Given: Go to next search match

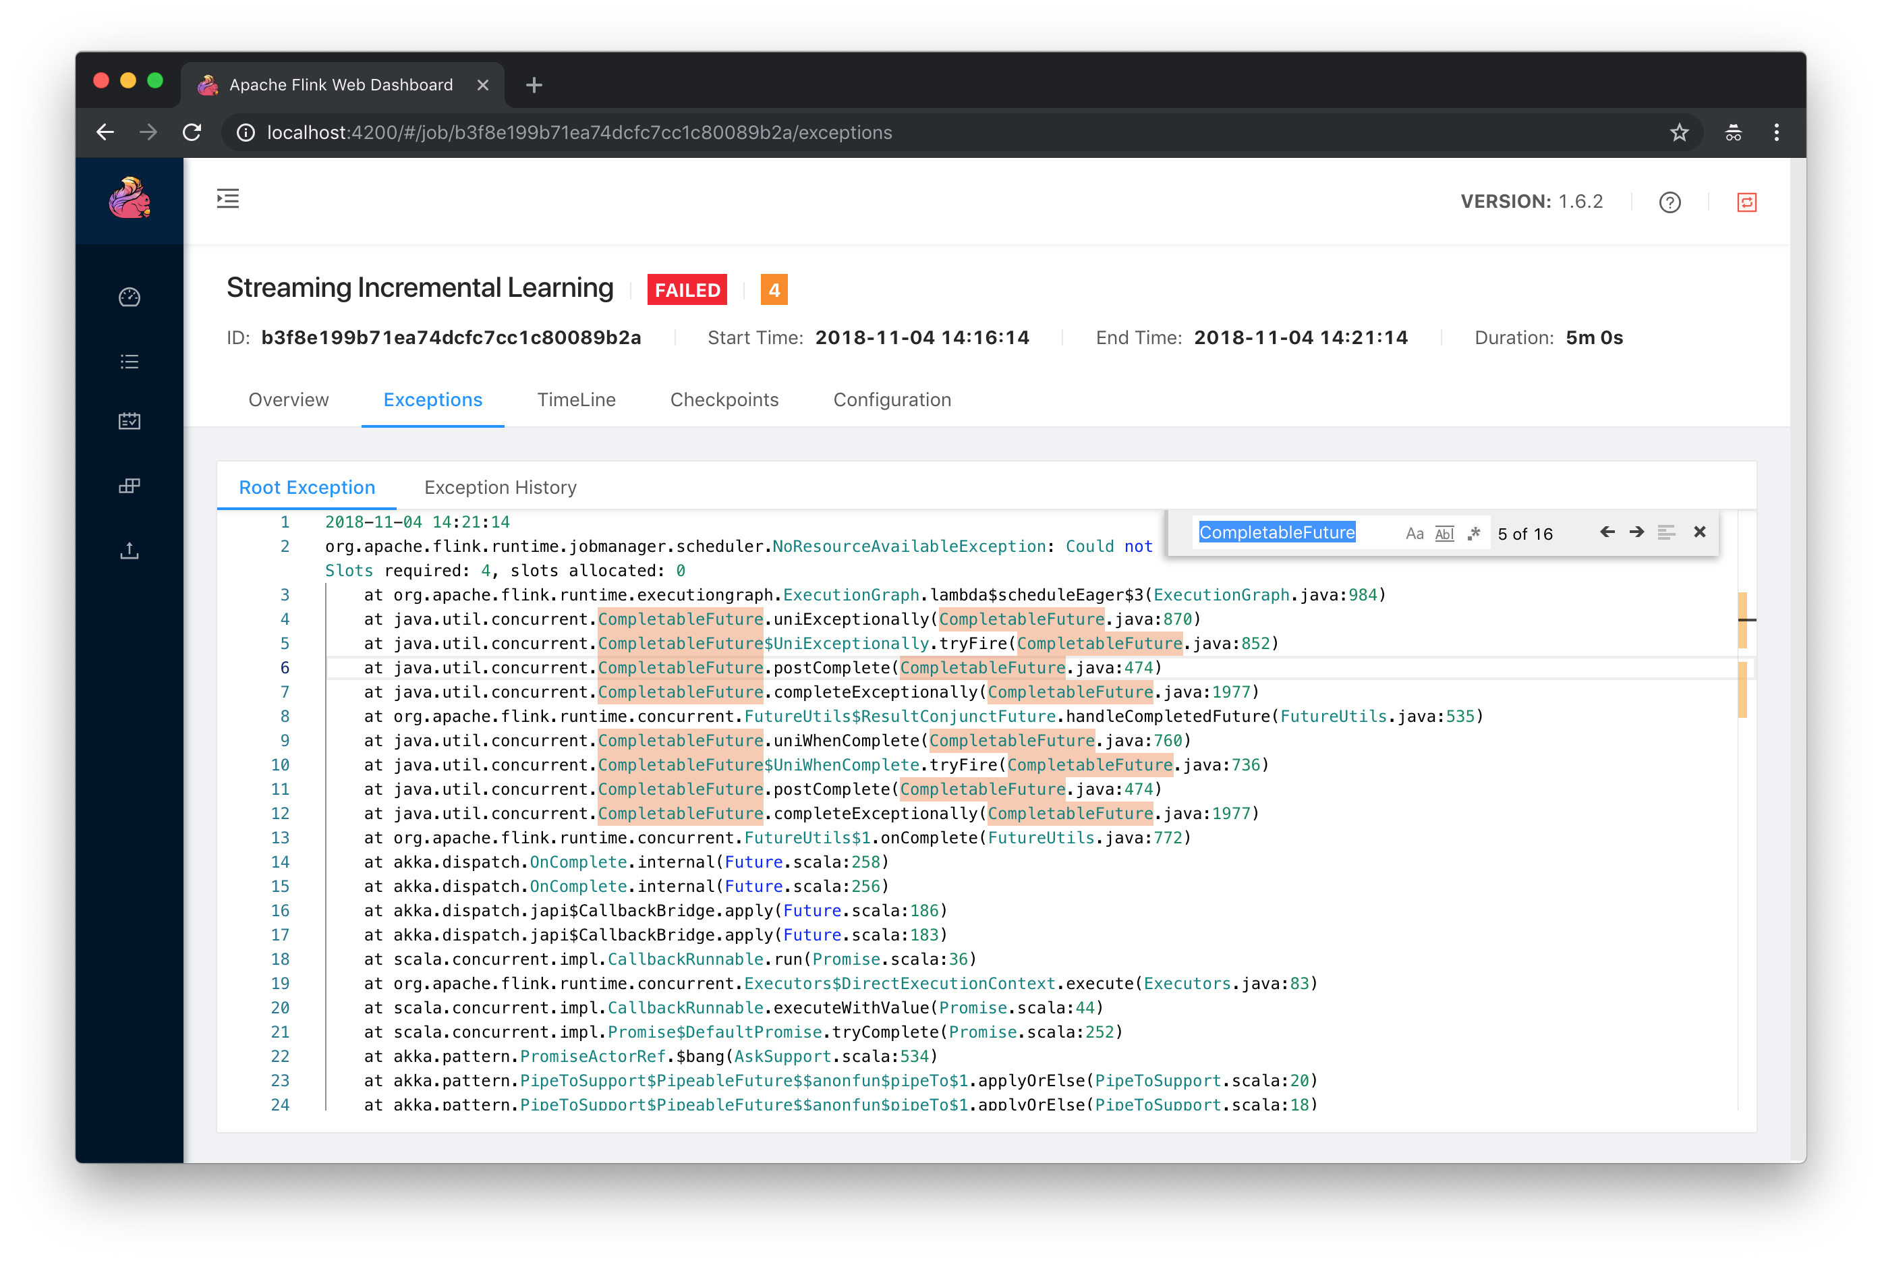Looking at the screenshot, I should click(x=1636, y=532).
